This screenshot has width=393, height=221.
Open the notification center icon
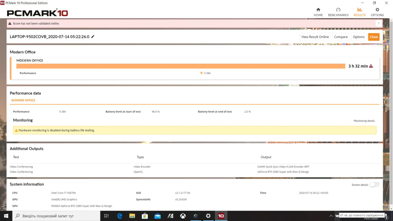[x=387, y=218]
